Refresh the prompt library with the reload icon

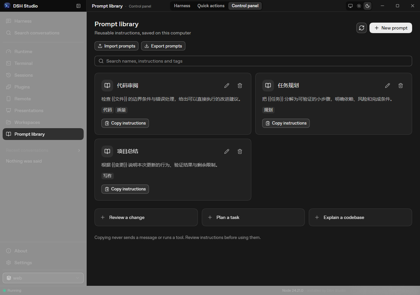[362, 28]
